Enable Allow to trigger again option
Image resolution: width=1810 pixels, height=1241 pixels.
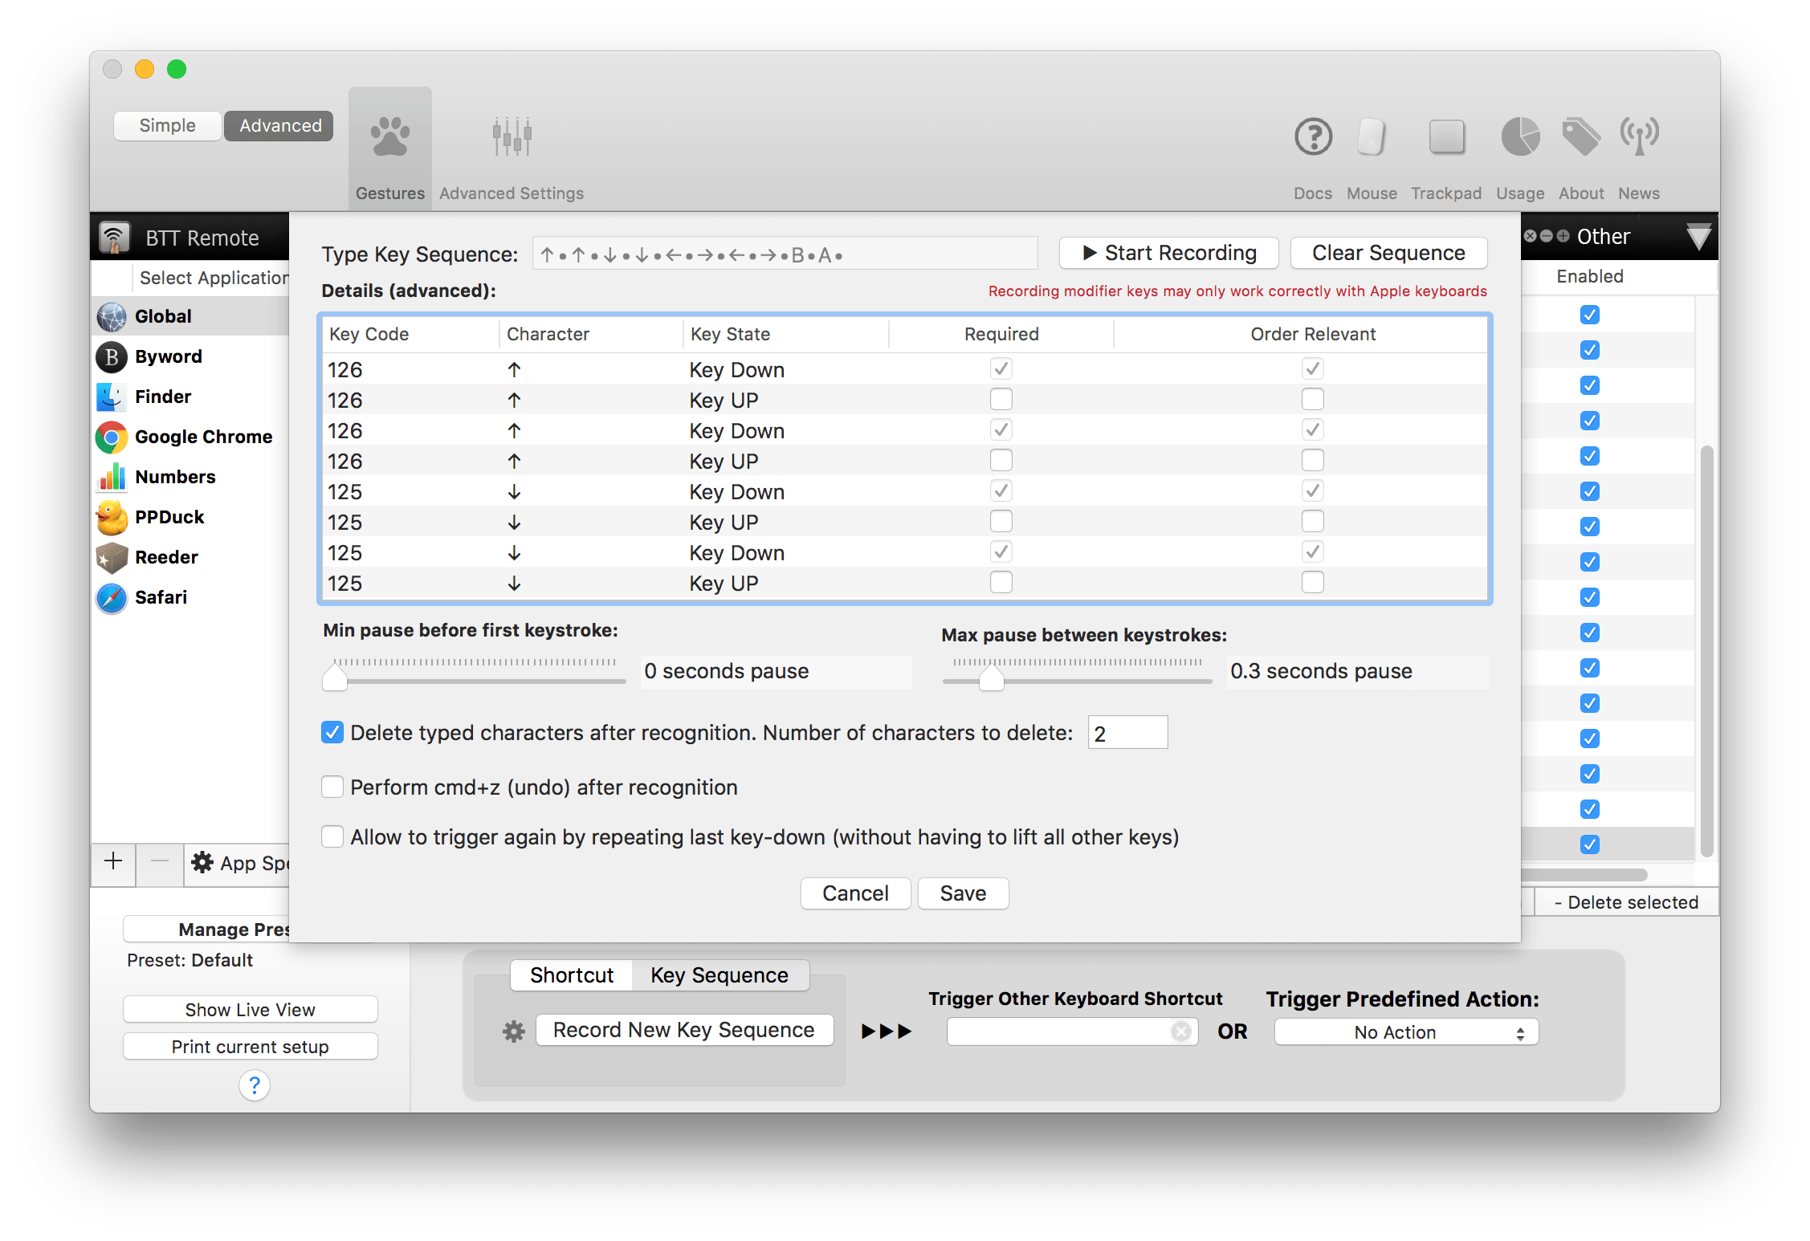pos(332,836)
